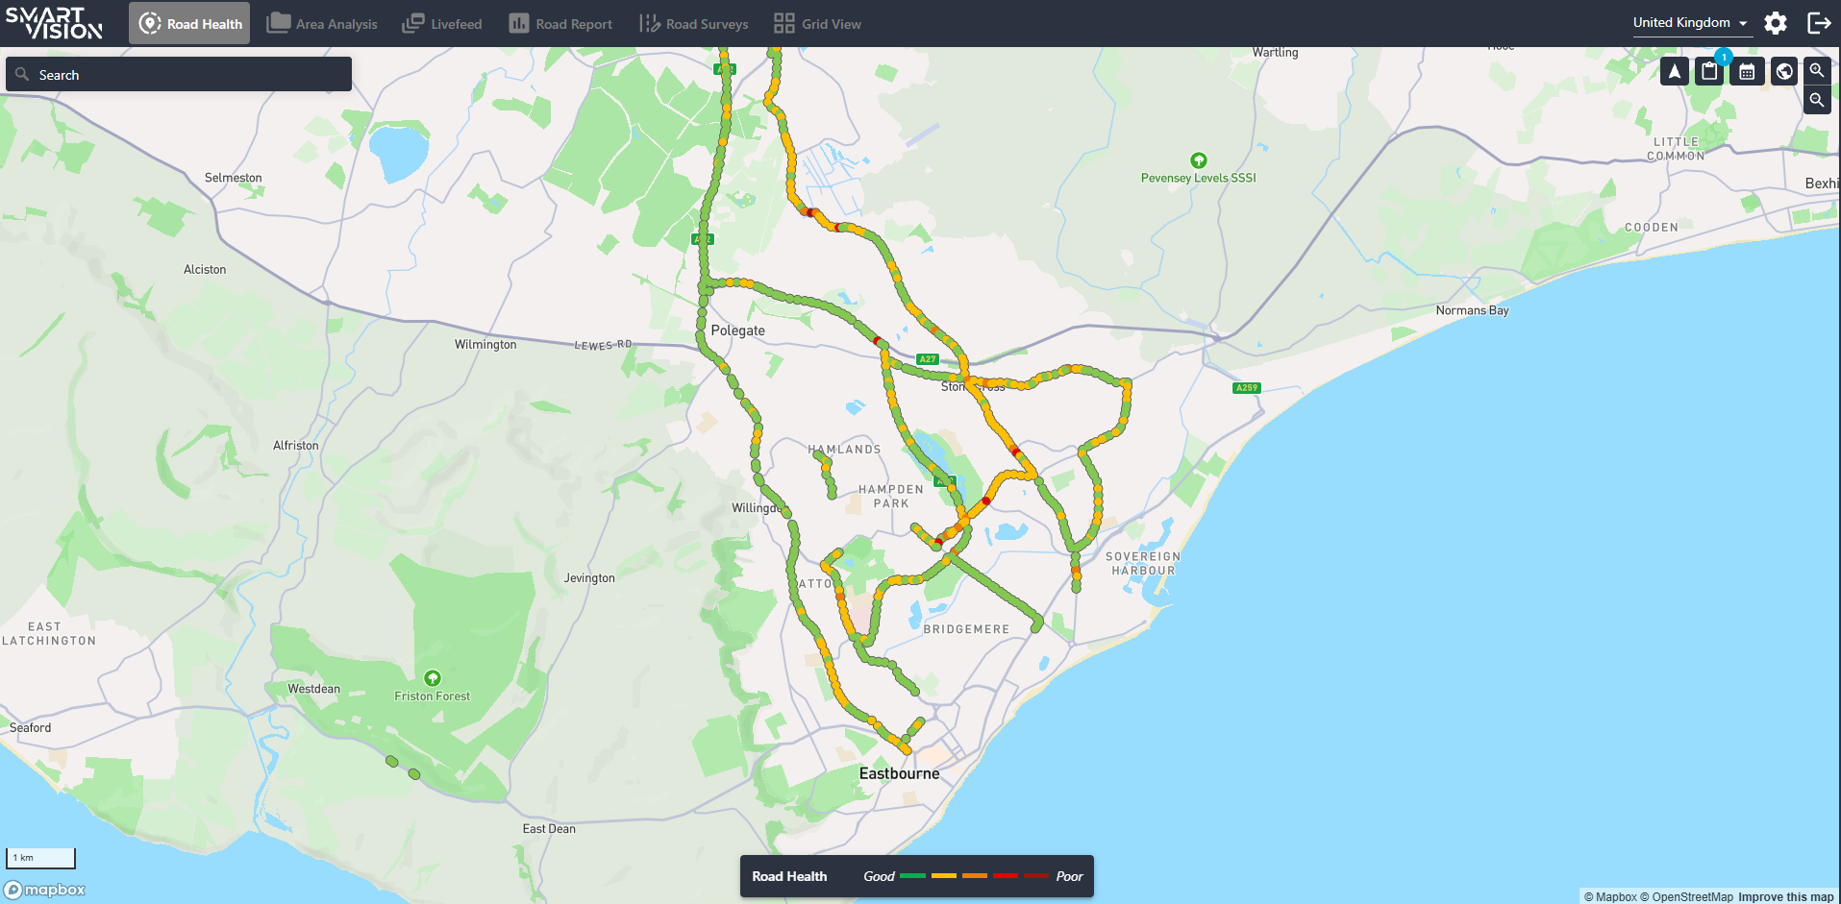Click the Normans Bay label

point(1472,310)
